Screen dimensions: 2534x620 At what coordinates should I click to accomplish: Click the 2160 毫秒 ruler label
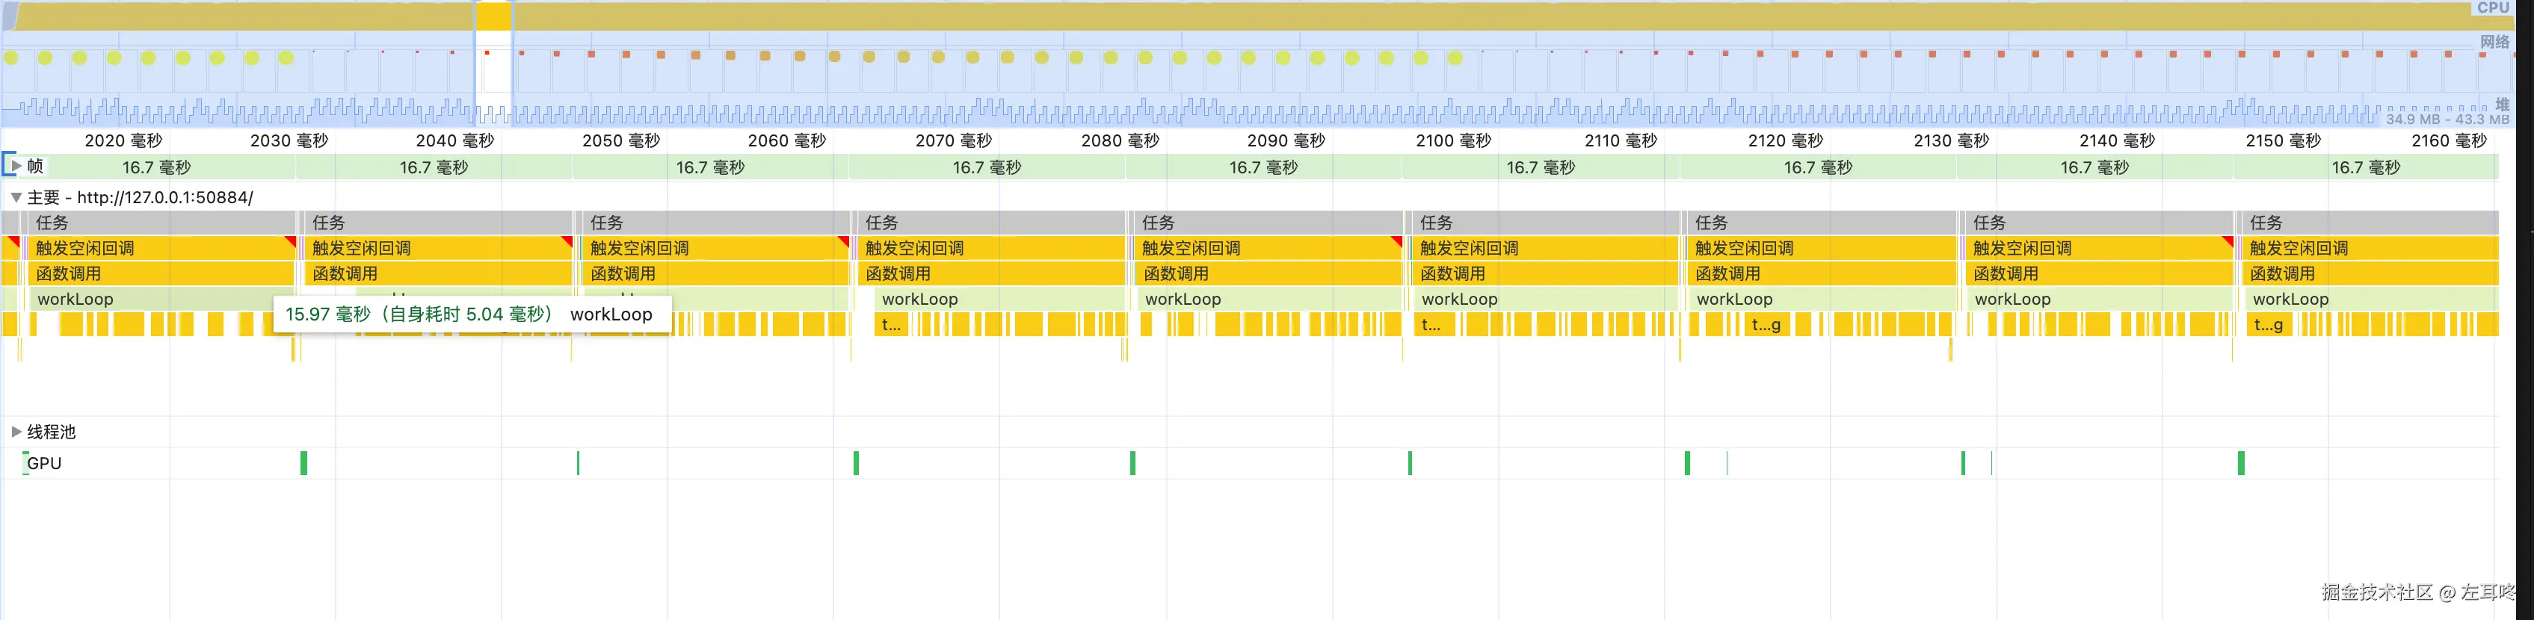coord(2450,140)
